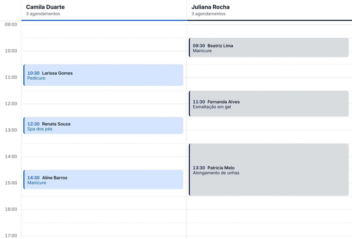Select Fernanda Alves Esmaltação em gel appointment

pyautogui.click(x=269, y=104)
